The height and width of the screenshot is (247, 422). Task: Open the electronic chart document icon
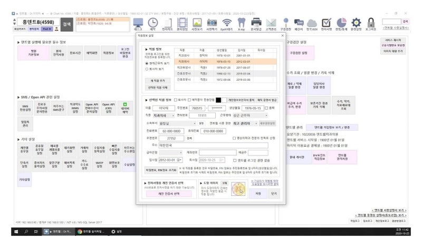pyautogui.click(x=167, y=24)
